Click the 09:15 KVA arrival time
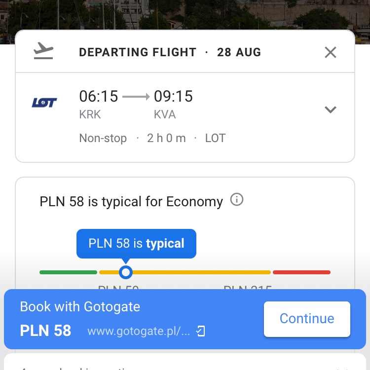The height and width of the screenshot is (370, 370). point(173,104)
